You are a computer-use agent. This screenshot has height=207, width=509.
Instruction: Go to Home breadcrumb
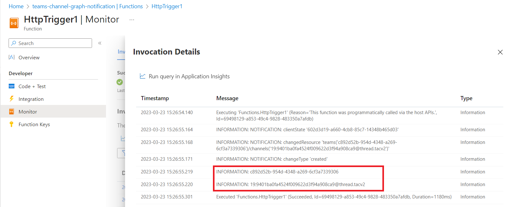pos(16,6)
